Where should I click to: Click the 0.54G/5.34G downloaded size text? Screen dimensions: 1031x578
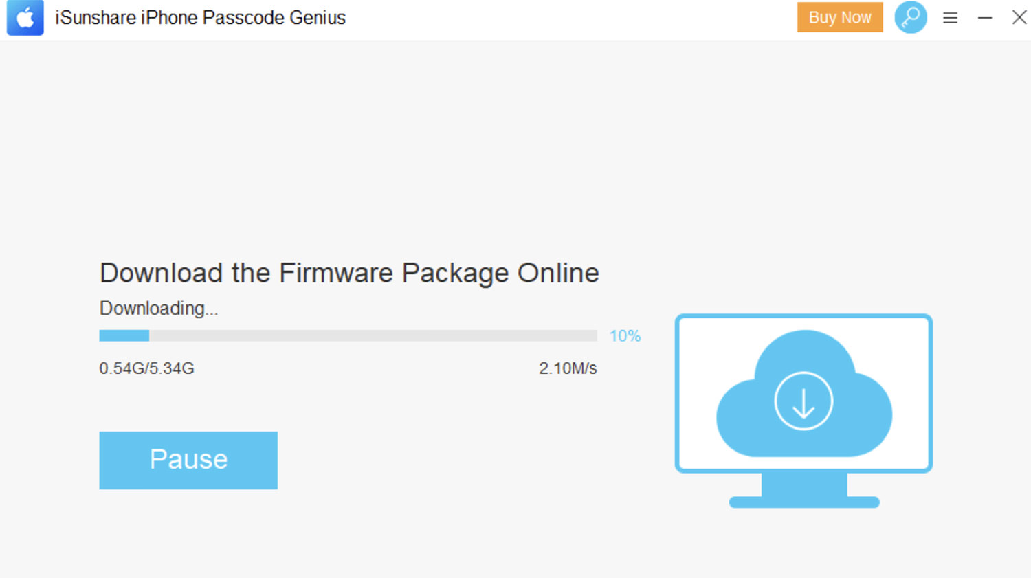coord(146,368)
